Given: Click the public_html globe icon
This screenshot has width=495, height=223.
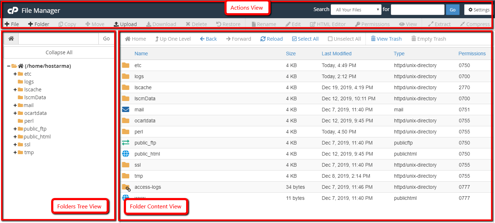Looking at the screenshot, I should (125, 154).
